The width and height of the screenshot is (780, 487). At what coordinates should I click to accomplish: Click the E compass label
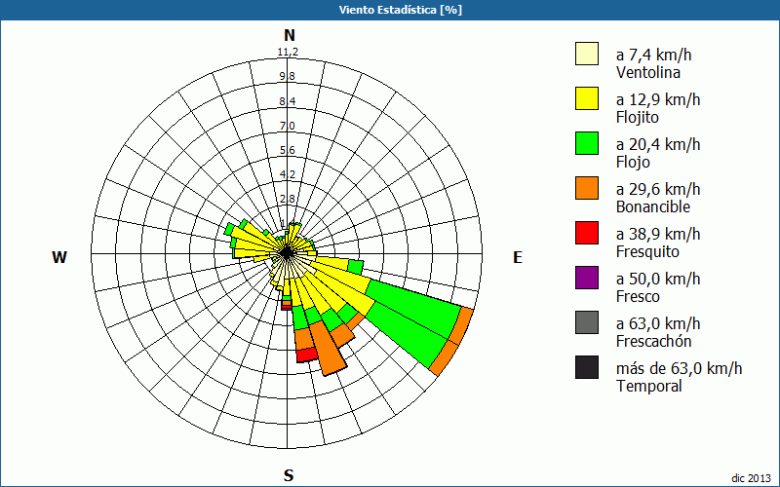tap(518, 257)
